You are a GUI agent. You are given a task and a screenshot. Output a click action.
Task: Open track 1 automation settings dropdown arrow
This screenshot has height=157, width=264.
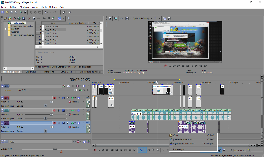point(80,86)
